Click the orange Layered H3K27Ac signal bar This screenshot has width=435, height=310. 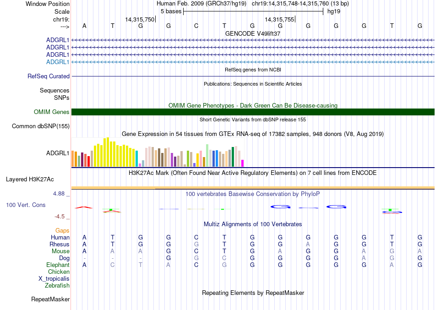(x=253, y=187)
